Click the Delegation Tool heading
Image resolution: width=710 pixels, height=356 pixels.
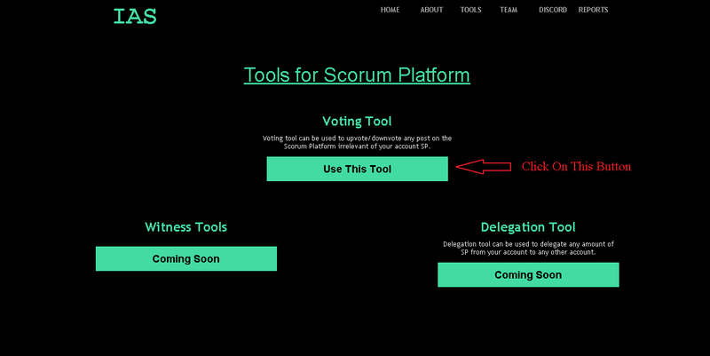click(528, 227)
